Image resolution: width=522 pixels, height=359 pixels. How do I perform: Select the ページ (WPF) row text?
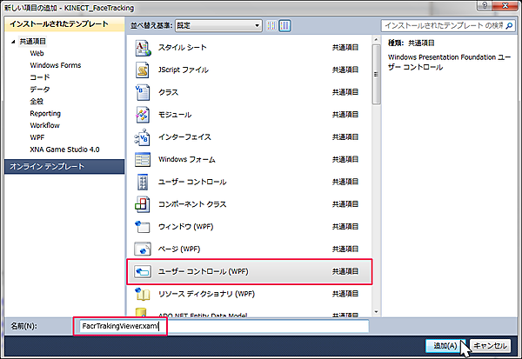[179, 249]
